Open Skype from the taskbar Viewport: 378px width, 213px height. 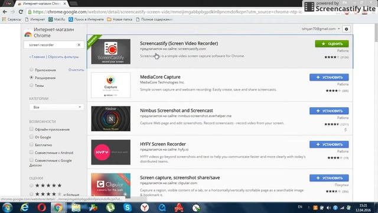coord(128,208)
